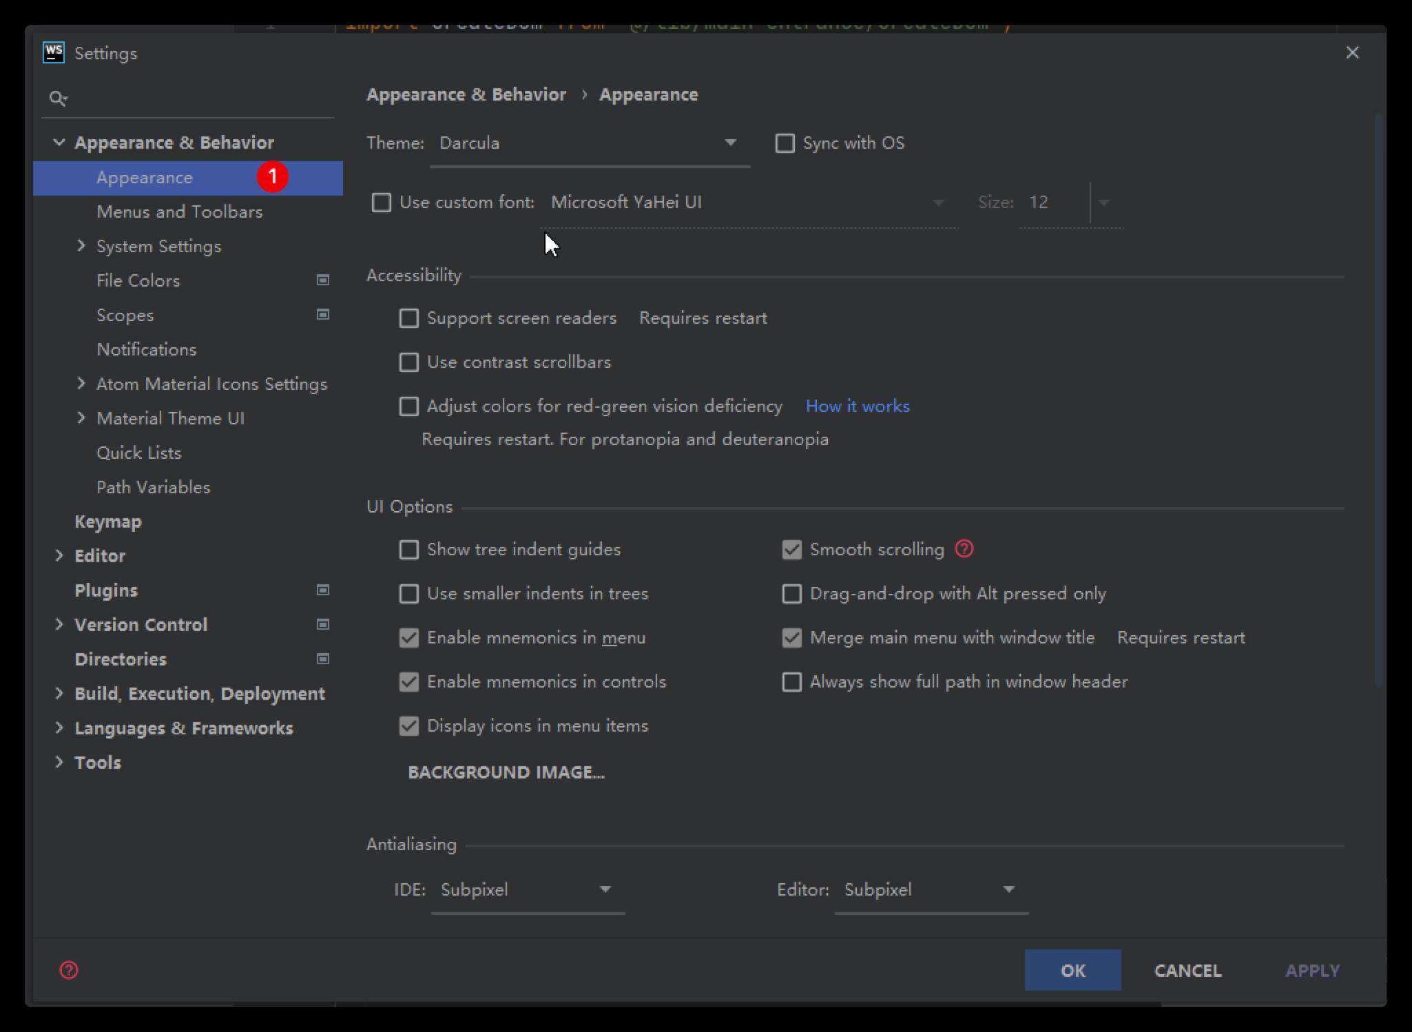Select Menus and Toolbars settings item
Image resolution: width=1412 pixels, height=1032 pixels.
[178, 211]
